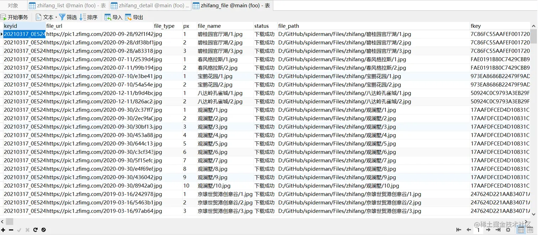Open the paging settings gear

tap(508, 230)
